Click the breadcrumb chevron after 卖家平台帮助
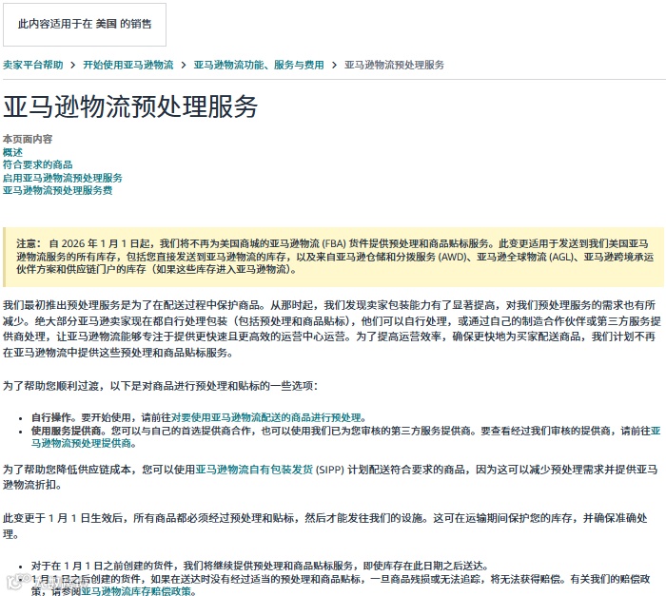666x596 pixels. click(73, 65)
